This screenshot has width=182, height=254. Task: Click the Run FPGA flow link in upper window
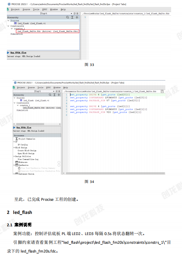pyautogui.click(x=18, y=52)
